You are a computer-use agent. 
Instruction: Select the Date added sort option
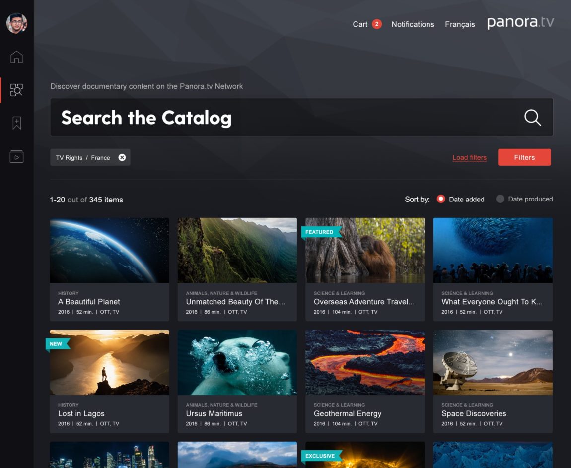pos(440,199)
